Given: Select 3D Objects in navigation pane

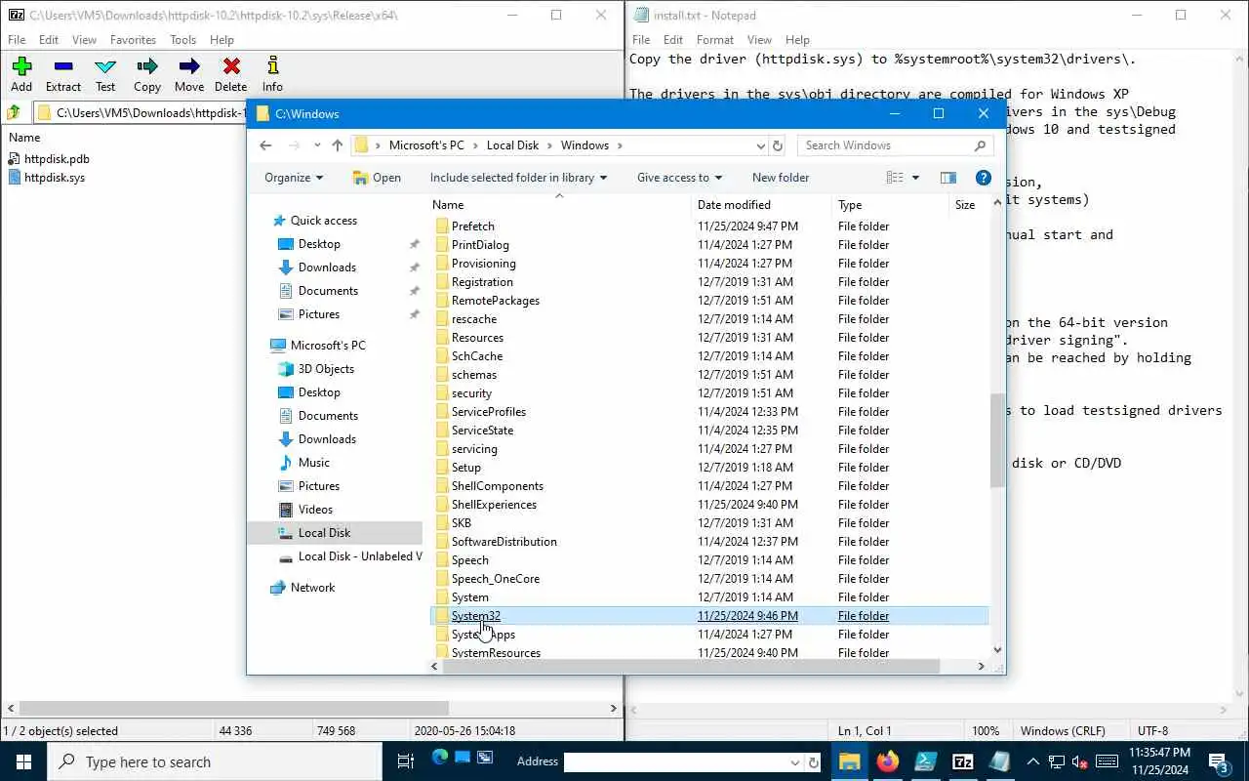Looking at the screenshot, I should click(x=326, y=369).
